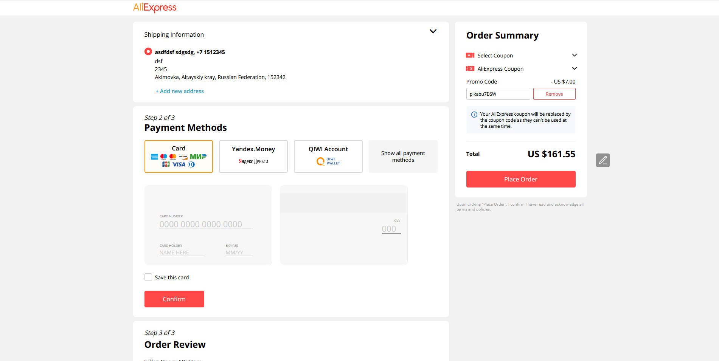Click the address line Akimovka, Altayskiy kray
Image resolution: width=719 pixels, height=361 pixels.
pos(220,77)
